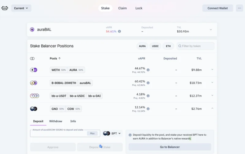Click the auraBAL token tag in pool row
245x154 pixels.
pyautogui.click(x=85, y=83)
